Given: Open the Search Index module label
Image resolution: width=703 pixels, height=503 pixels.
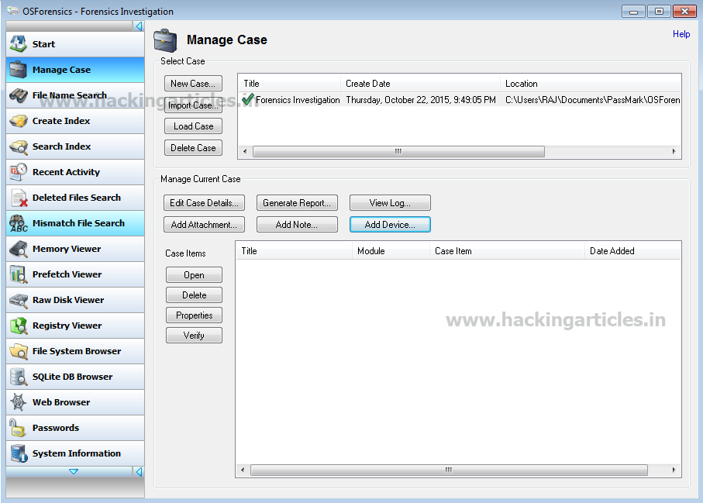Looking at the screenshot, I should (x=61, y=146).
